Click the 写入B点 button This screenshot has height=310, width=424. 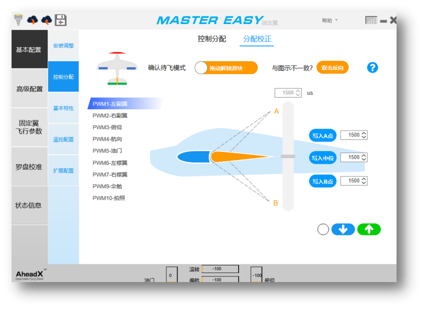point(323,181)
